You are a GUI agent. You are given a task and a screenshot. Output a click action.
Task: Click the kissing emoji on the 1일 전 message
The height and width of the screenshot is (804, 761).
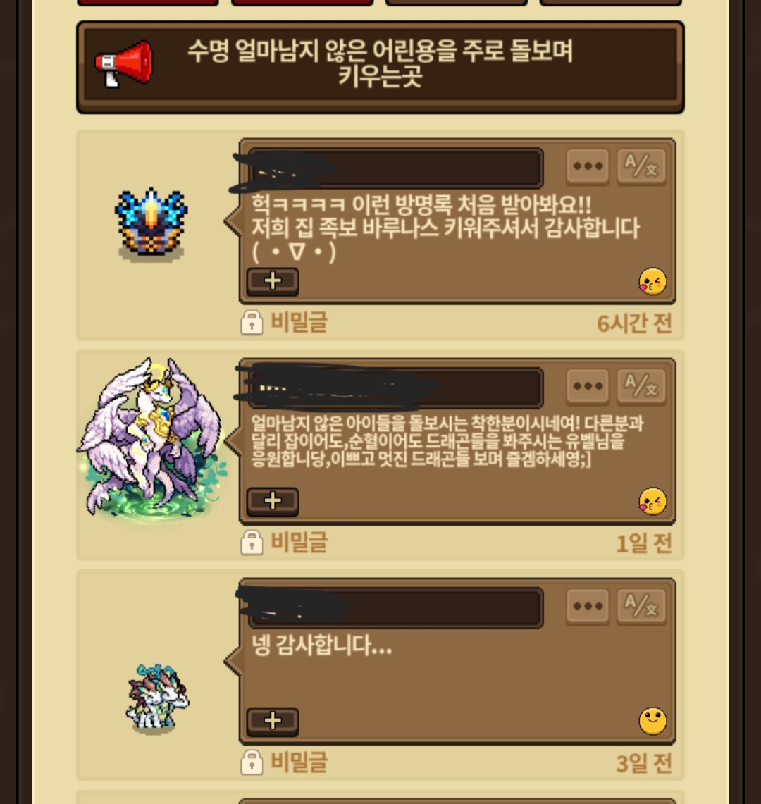(652, 502)
